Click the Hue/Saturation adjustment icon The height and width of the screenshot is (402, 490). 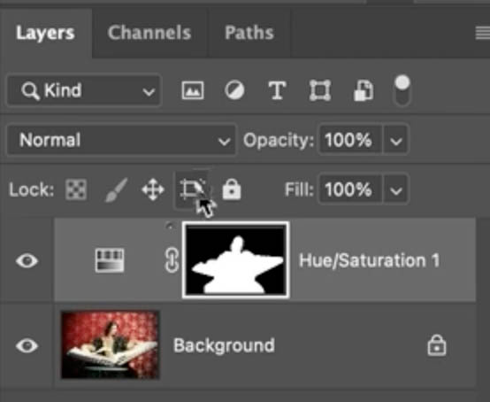110,260
